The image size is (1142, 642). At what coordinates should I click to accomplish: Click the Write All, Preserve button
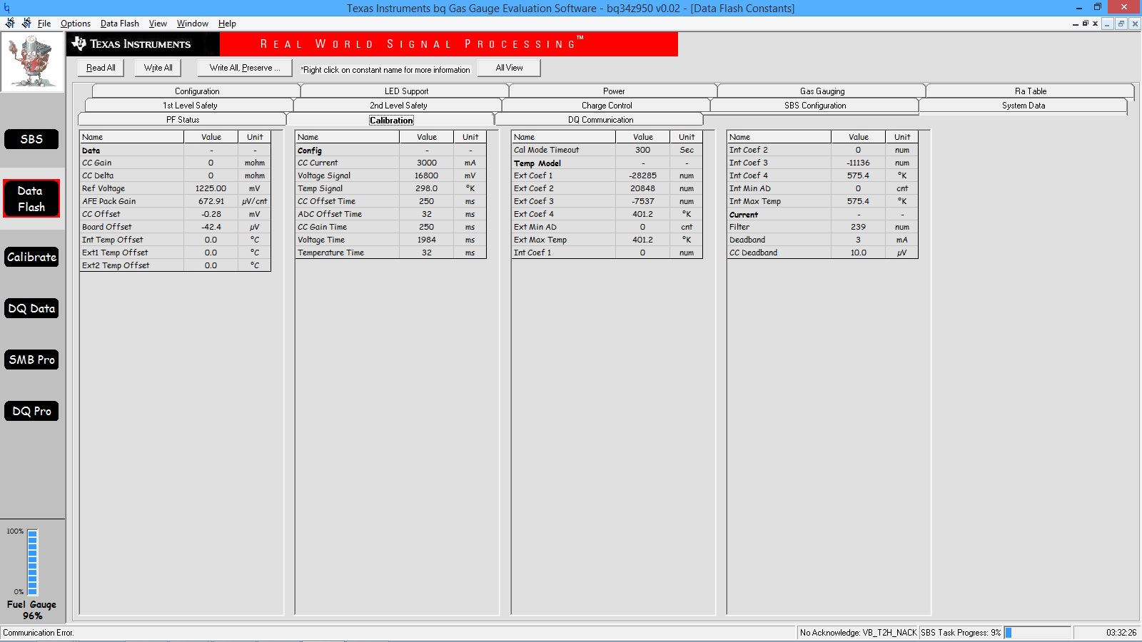click(245, 68)
